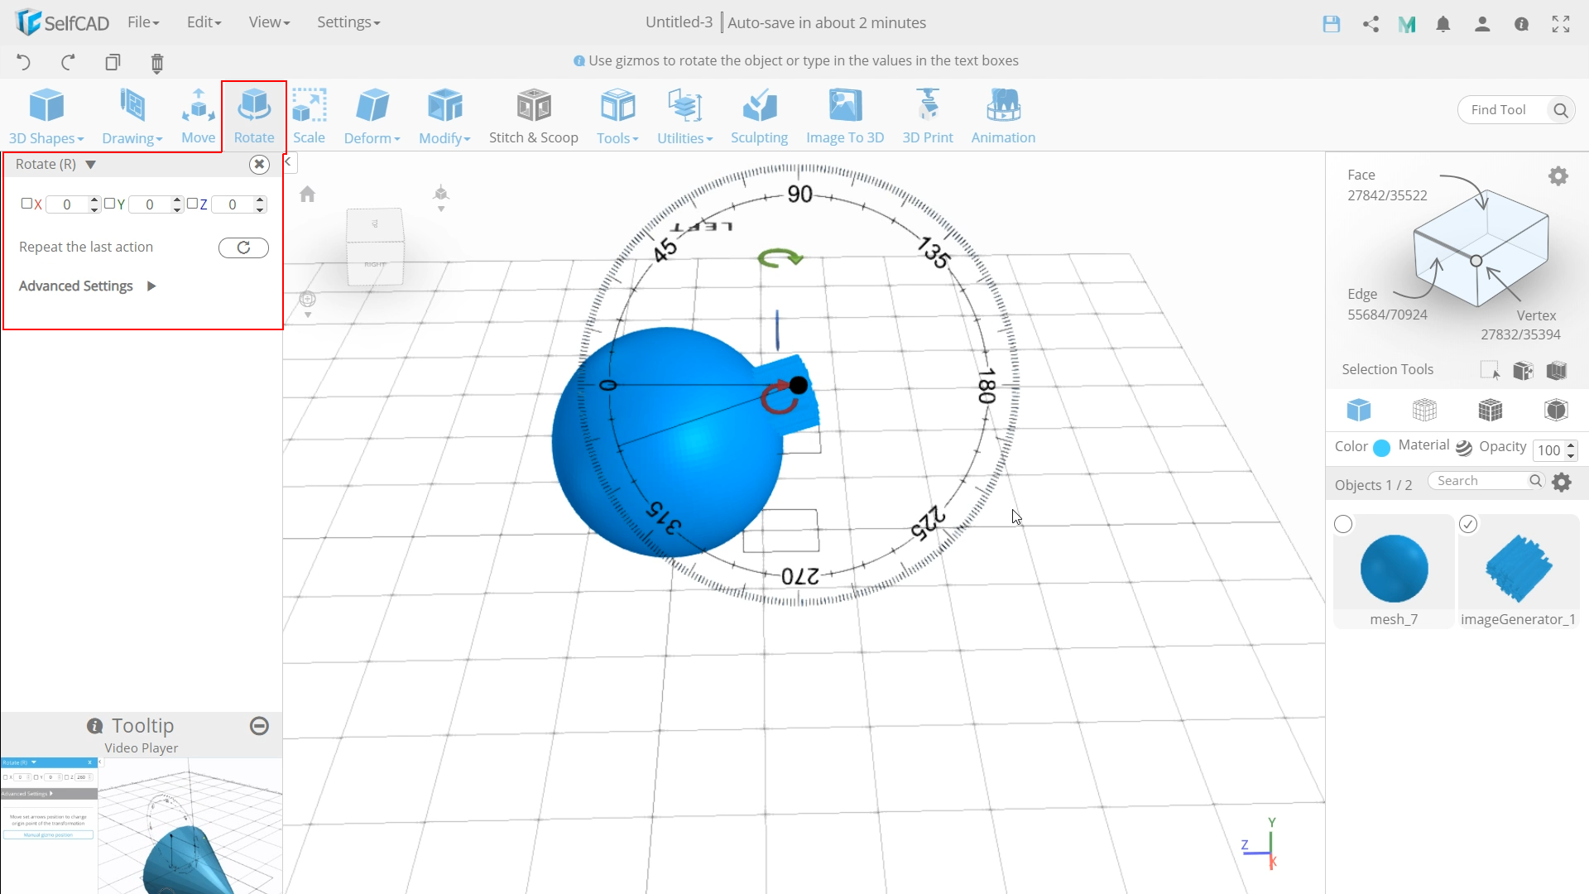This screenshot has width=1589, height=894.
Task: Select solid plus wireframe view cube
Action: tap(1491, 410)
